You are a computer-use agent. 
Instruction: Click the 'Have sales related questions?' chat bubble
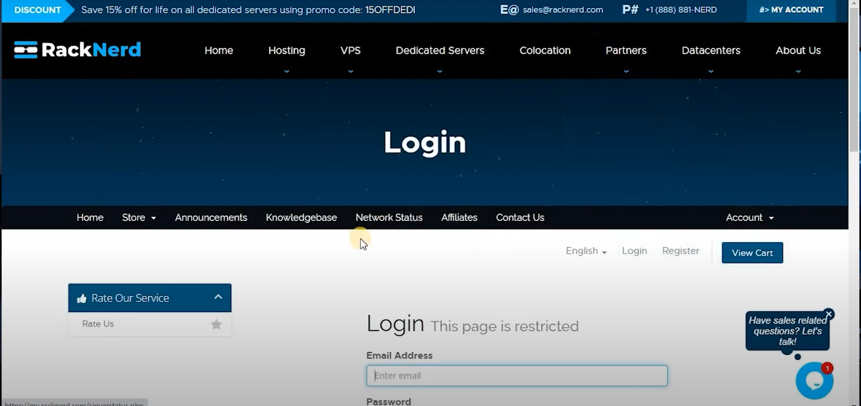pyautogui.click(x=787, y=331)
